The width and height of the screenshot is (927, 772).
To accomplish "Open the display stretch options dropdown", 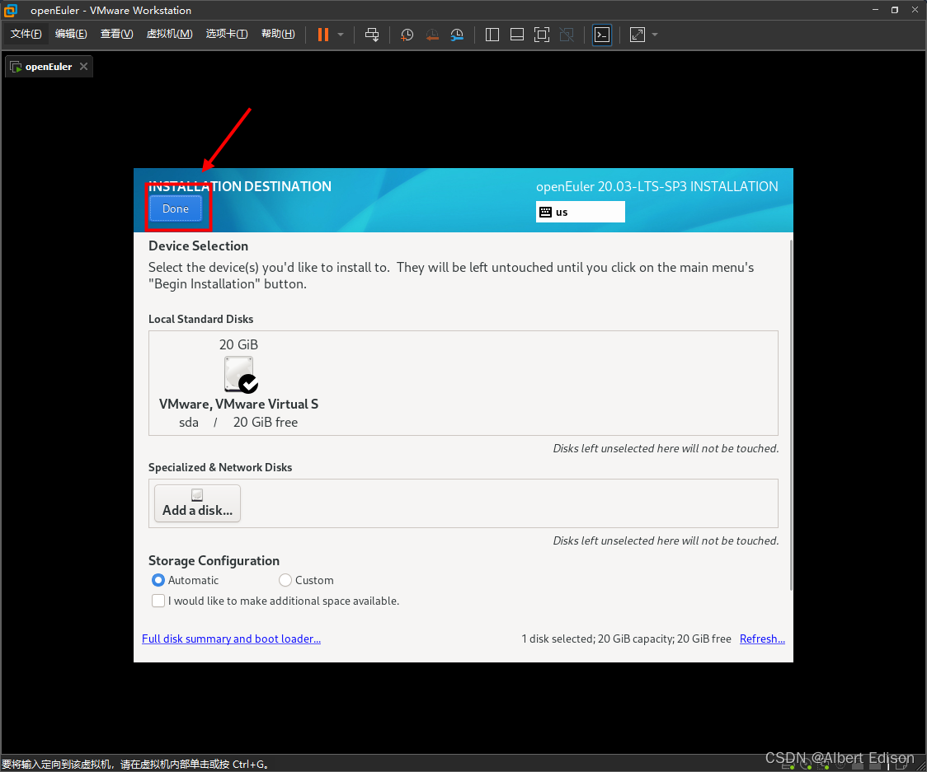I will coord(656,34).
